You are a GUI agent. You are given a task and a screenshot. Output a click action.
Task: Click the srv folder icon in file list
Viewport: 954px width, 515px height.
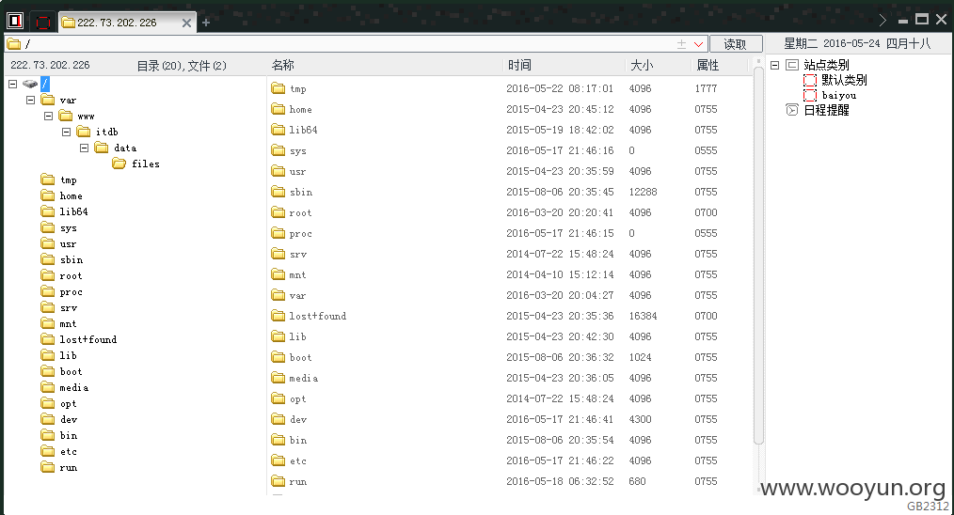pos(278,254)
